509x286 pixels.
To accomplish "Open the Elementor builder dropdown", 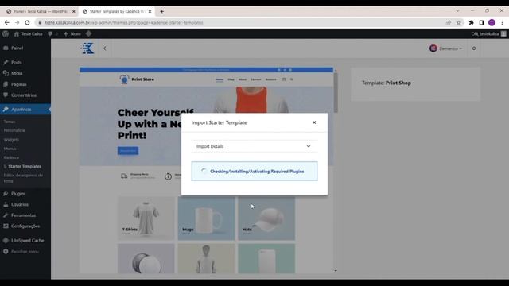I will click(x=445, y=48).
